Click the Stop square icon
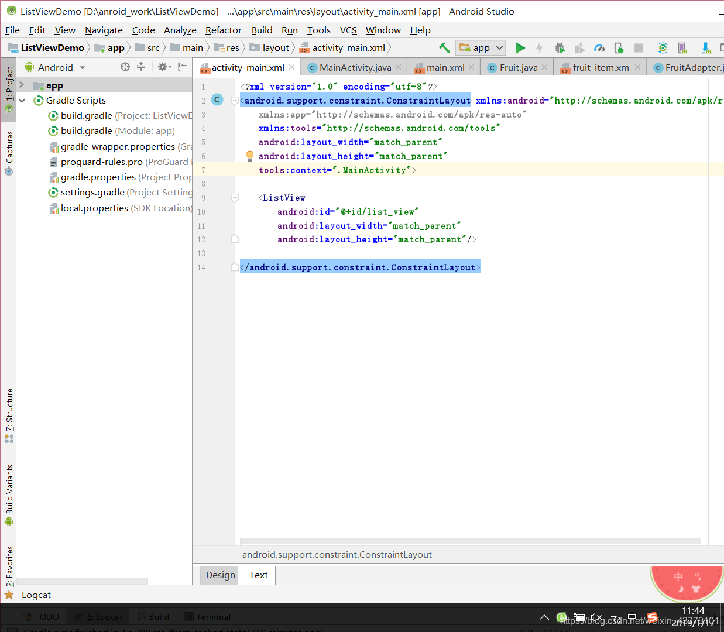The height and width of the screenshot is (632, 724). pos(639,48)
